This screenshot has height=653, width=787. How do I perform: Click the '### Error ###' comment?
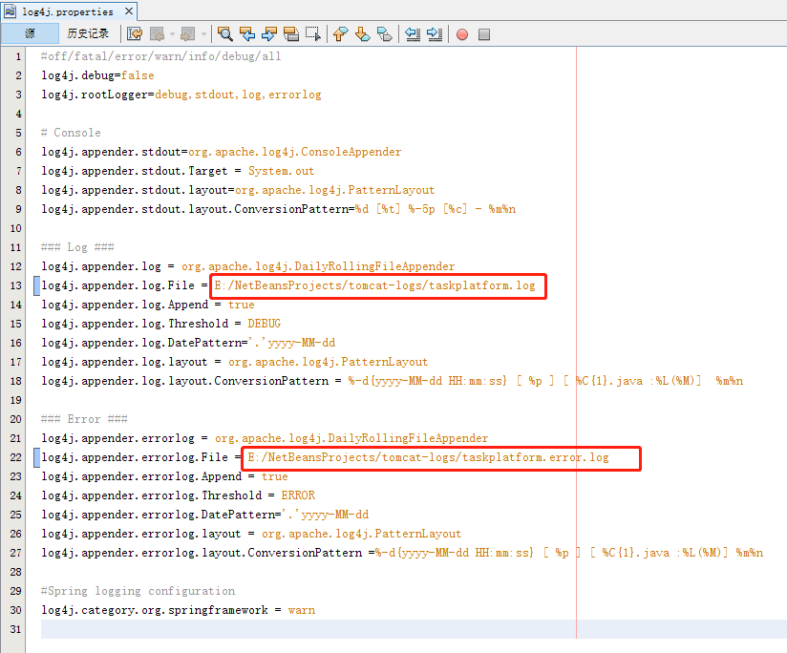tap(84, 419)
